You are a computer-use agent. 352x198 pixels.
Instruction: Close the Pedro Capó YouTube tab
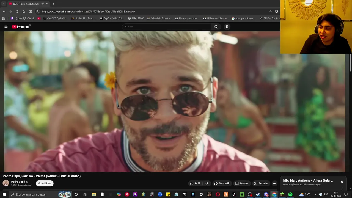(47, 4)
